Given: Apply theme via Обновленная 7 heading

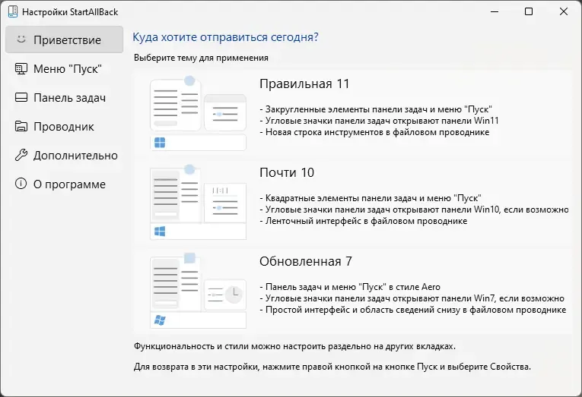Looking at the screenshot, I should (306, 261).
